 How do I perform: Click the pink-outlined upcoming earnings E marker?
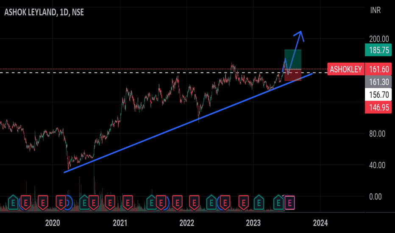click(x=290, y=203)
